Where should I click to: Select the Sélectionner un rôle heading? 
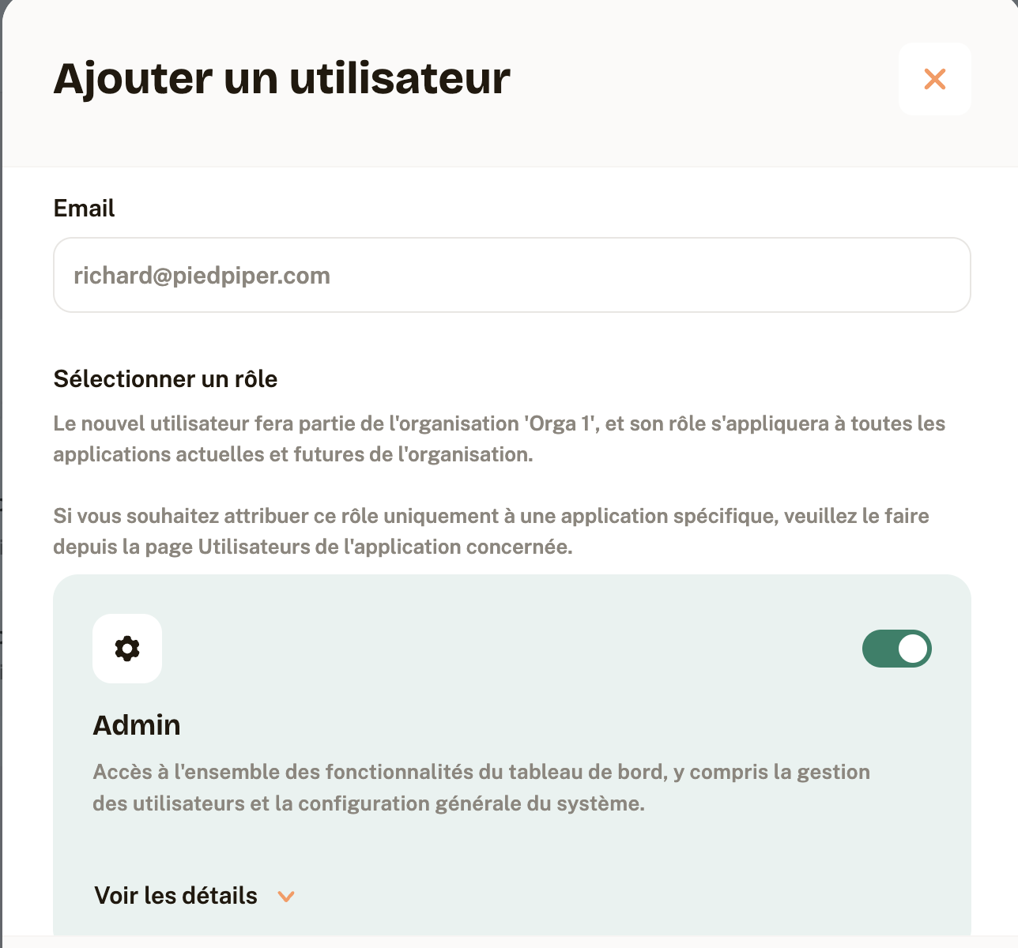click(x=165, y=379)
